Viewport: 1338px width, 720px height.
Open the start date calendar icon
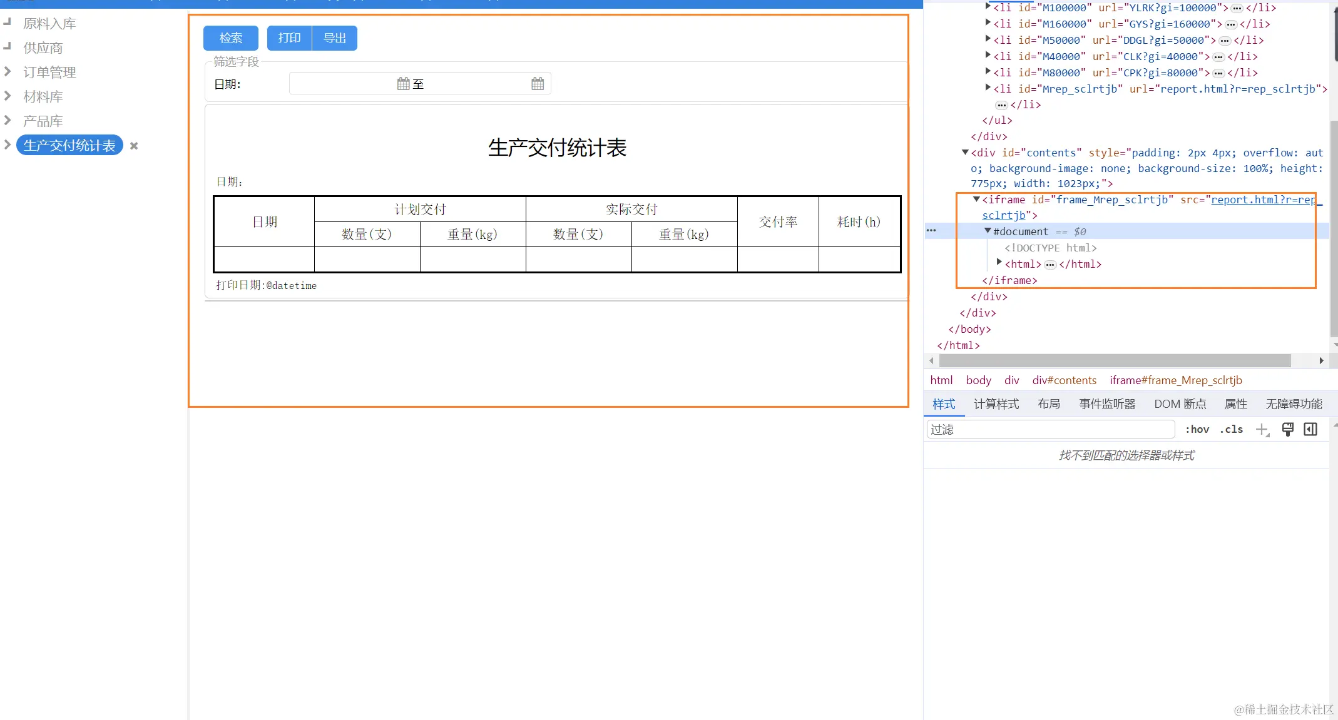[x=403, y=84]
